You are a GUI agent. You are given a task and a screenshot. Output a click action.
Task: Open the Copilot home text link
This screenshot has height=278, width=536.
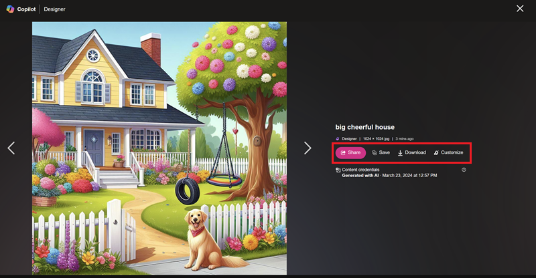click(26, 9)
